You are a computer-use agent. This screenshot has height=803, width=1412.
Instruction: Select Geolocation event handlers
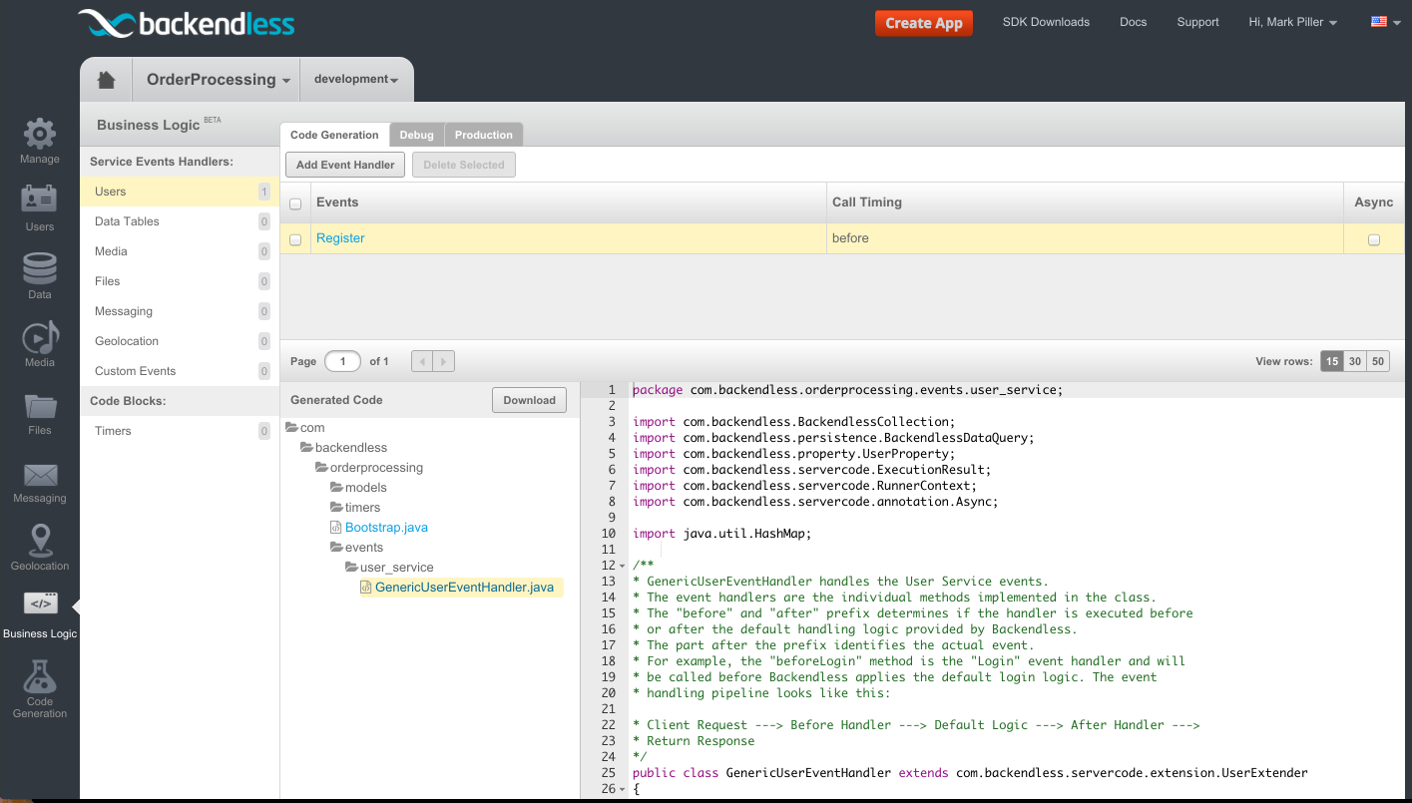tap(180, 341)
